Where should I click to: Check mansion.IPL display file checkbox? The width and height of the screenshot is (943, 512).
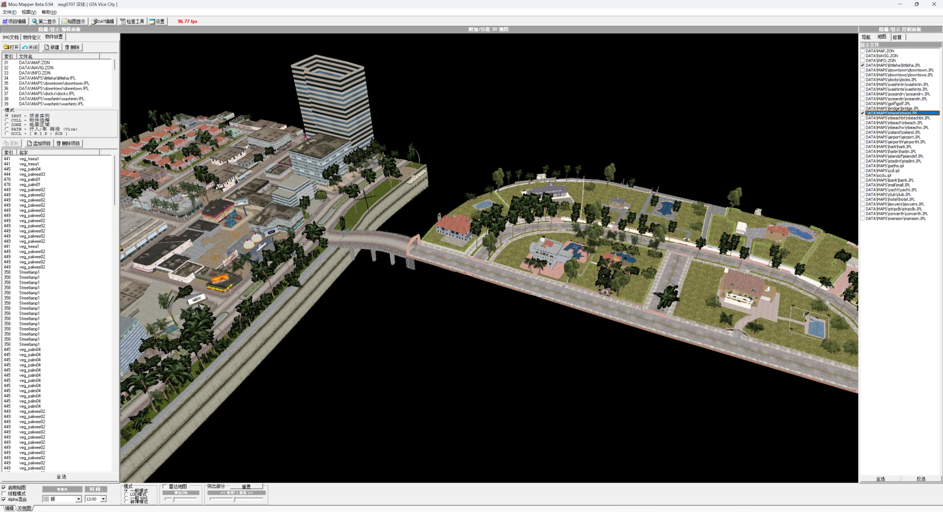tap(863, 218)
